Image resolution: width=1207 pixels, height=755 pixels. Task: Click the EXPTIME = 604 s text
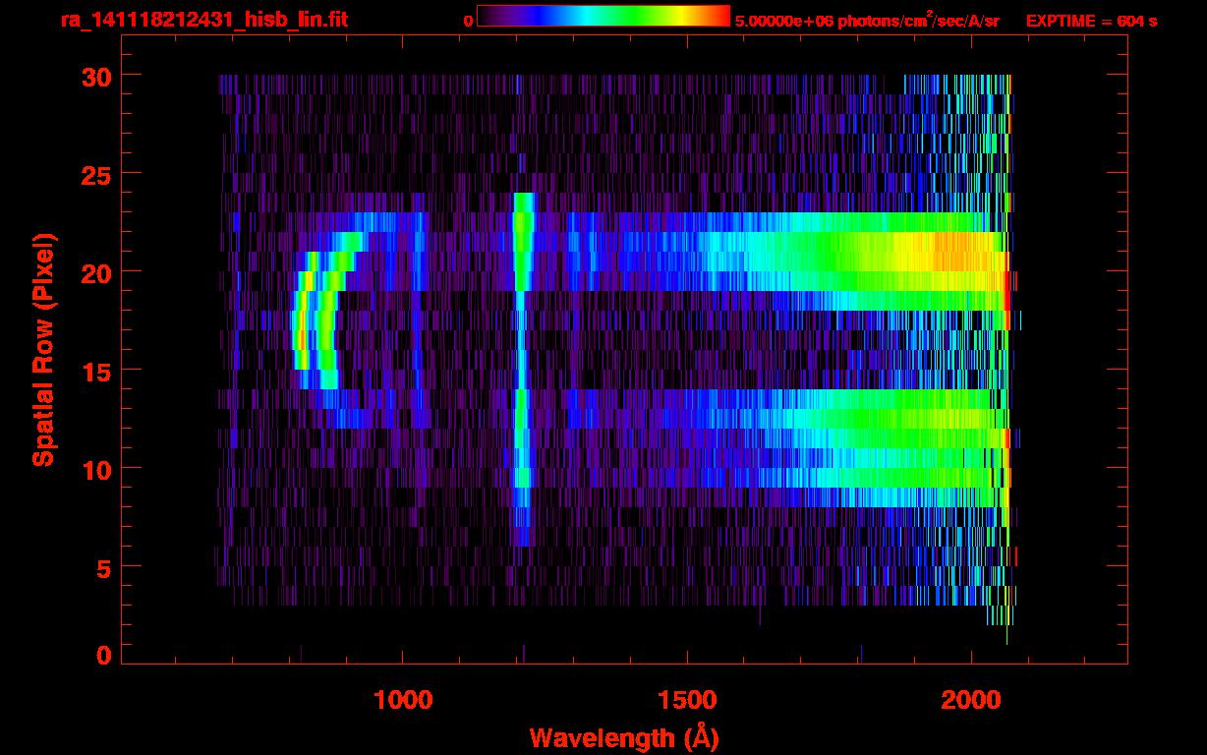[1091, 21]
